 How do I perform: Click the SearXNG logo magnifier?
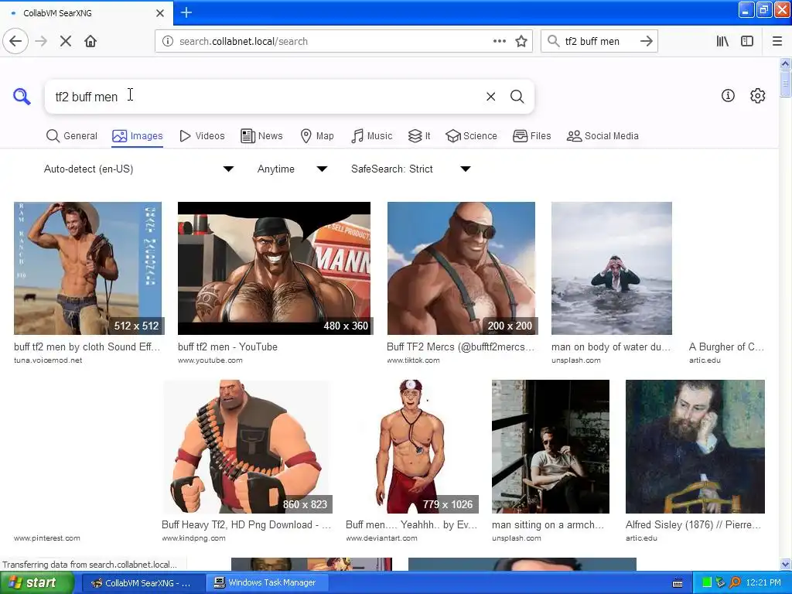(x=22, y=96)
